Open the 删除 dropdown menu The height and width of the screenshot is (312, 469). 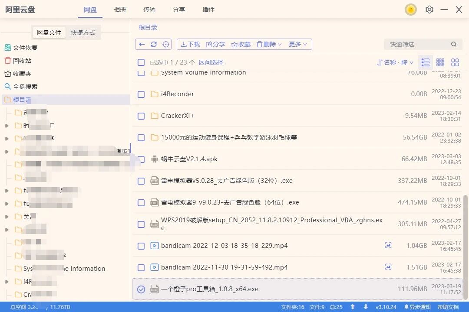269,44
